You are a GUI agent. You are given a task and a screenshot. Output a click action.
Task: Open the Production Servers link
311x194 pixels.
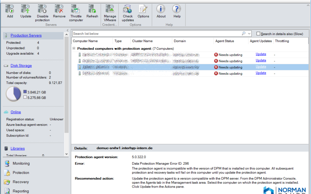pyautogui.click(x=26, y=35)
